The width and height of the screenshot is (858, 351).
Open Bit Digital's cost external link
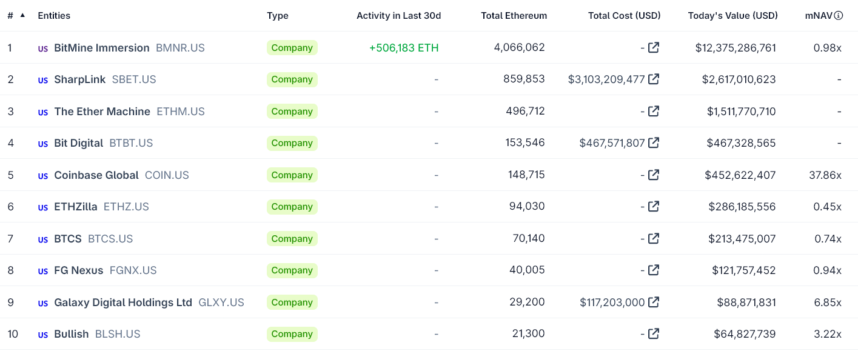click(654, 143)
